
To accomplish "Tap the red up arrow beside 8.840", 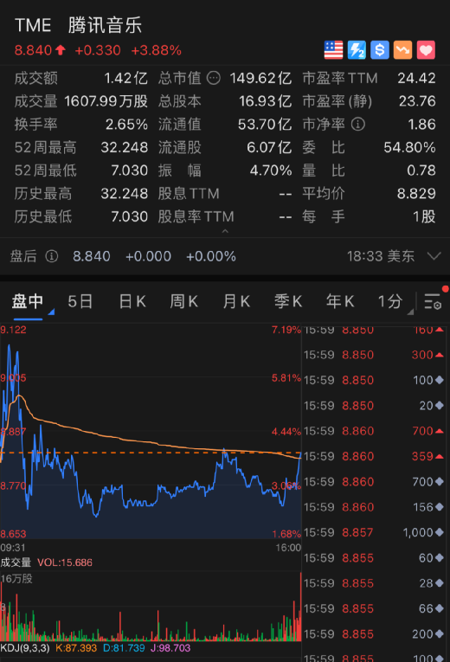I will click(61, 50).
